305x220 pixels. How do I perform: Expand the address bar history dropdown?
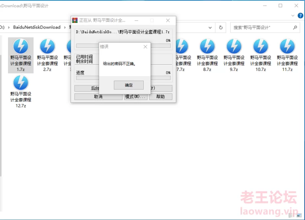[210, 27]
